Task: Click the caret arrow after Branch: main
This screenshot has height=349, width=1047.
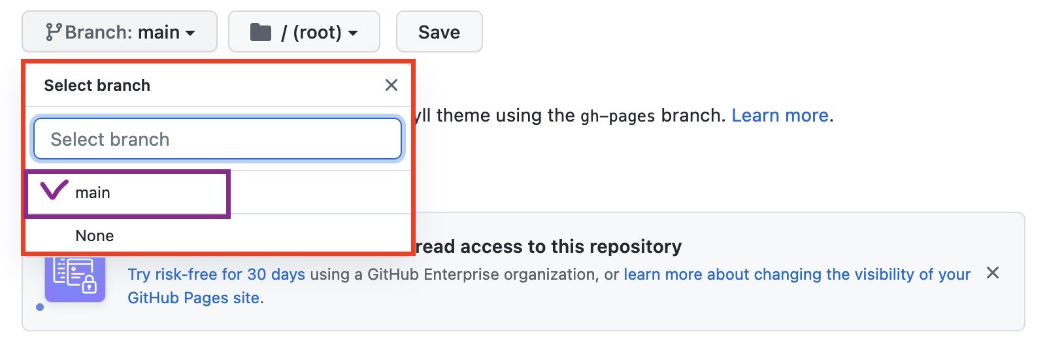Action: pos(190,33)
